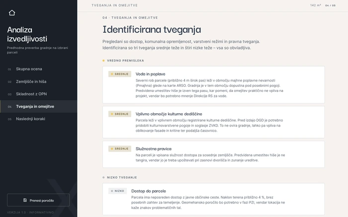Click NIZKO badge on Dostop do parcele
This screenshot has width=348, height=217.
[x=117, y=191]
